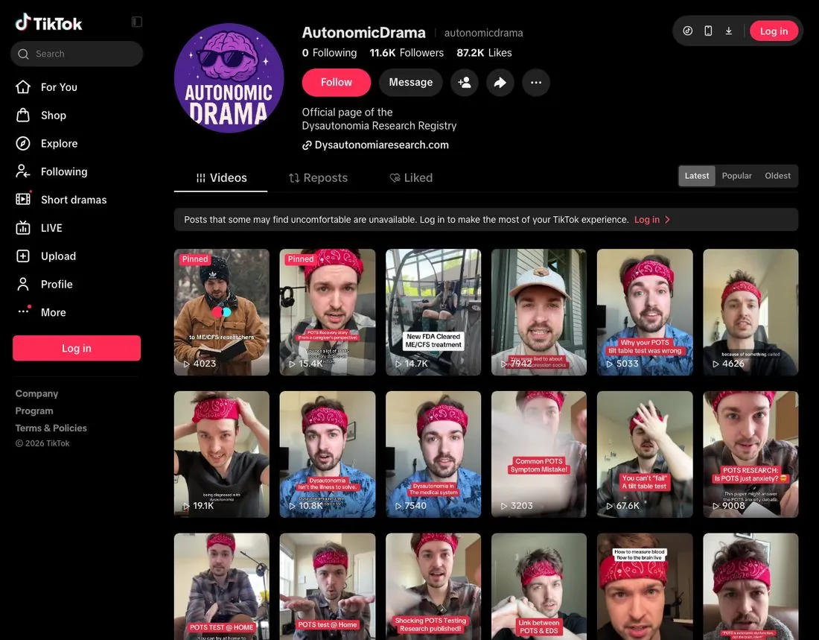Click the mobile phone icon
The height and width of the screenshot is (640, 819).
(708, 31)
